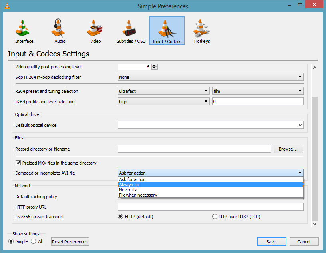Screen dimensions: 326x253
Task: Click the scrollbar down arrow
Action: point(314,224)
